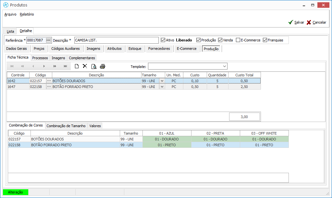Click Custo 0,10 cell in Ficha Técnica
Image resolution: width=332 pixels, height=198 pixels.
point(195,81)
